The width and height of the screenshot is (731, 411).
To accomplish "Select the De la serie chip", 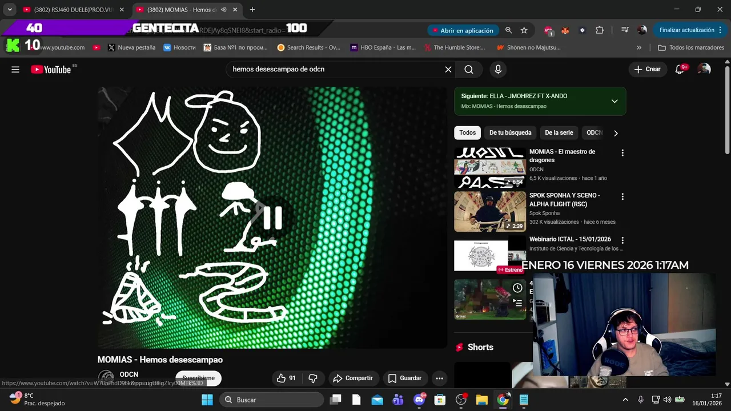I will click(x=559, y=132).
